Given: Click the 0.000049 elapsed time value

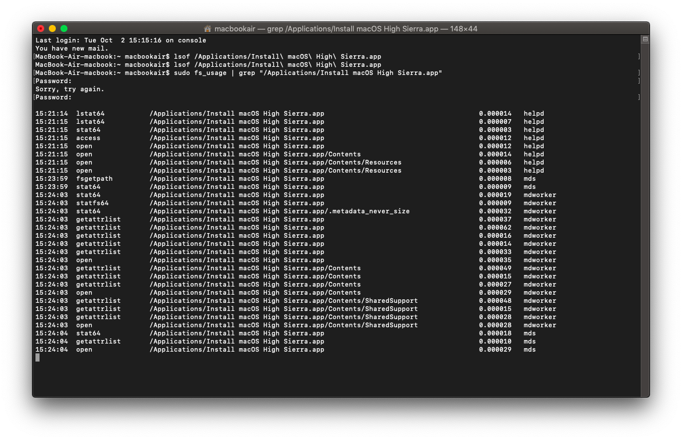Looking at the screenshot, I should click(495, 269).
